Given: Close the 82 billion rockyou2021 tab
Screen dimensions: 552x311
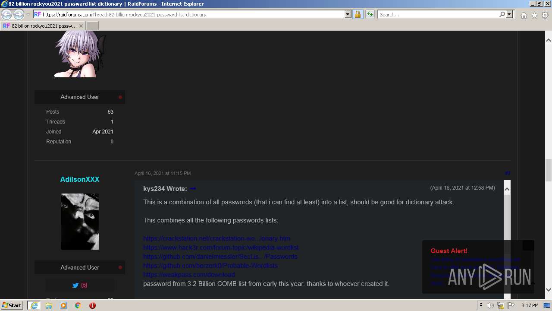Looking at the screenshot, I should [81, 26].
